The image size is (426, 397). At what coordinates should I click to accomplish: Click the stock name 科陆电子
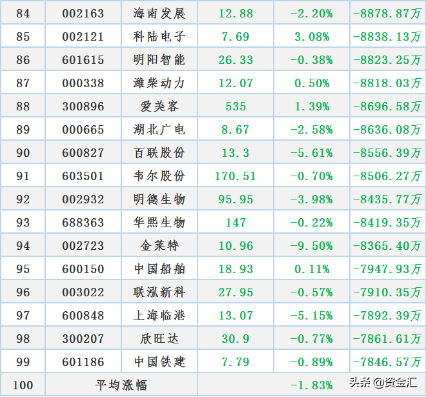tap(159, 37)
